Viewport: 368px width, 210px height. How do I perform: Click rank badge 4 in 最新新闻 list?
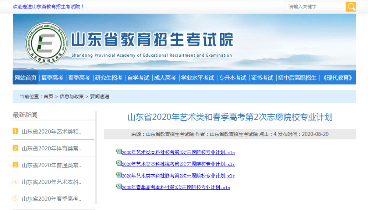pyautogui.click(x=15, y=182)
